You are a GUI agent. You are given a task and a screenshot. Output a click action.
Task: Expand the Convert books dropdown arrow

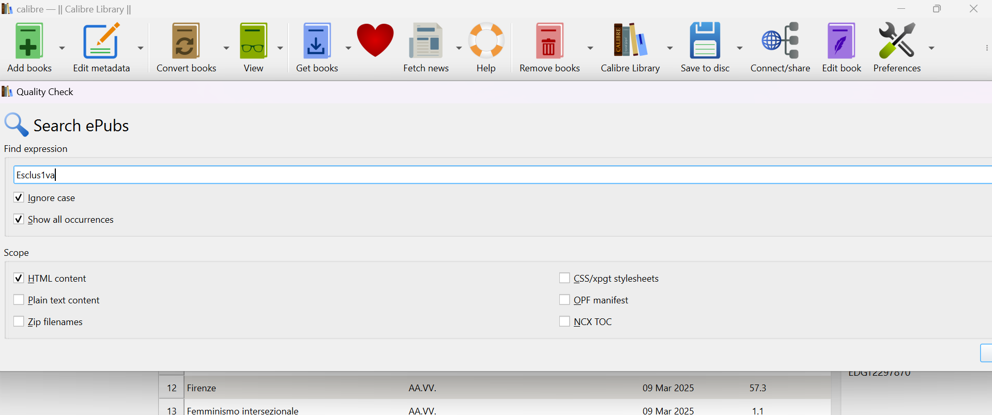[226, 48]
